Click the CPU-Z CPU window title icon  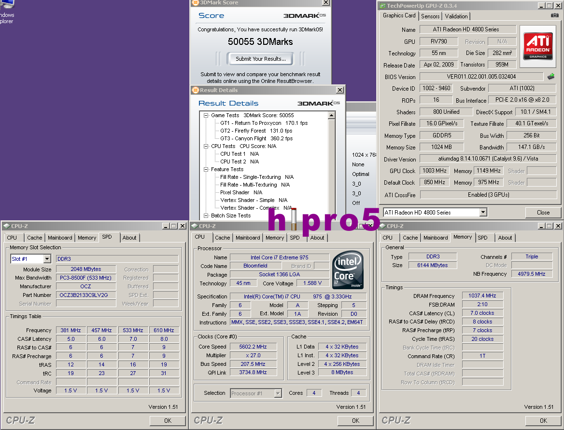click(195, 226)
